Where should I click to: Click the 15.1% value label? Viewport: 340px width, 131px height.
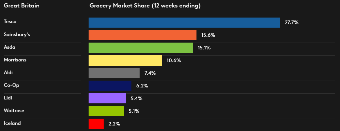coord(204,48)
